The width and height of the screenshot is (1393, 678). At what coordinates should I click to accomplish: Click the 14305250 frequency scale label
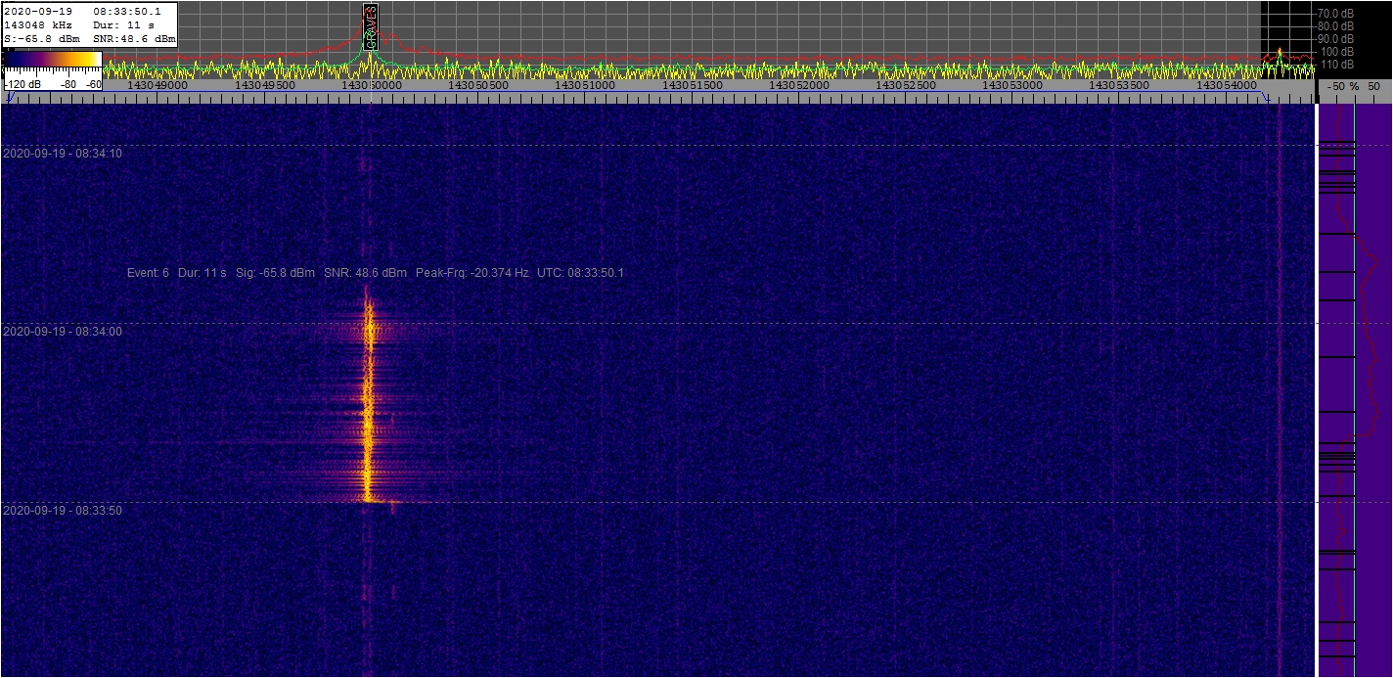pyautogui.click(x=906, y=86)
